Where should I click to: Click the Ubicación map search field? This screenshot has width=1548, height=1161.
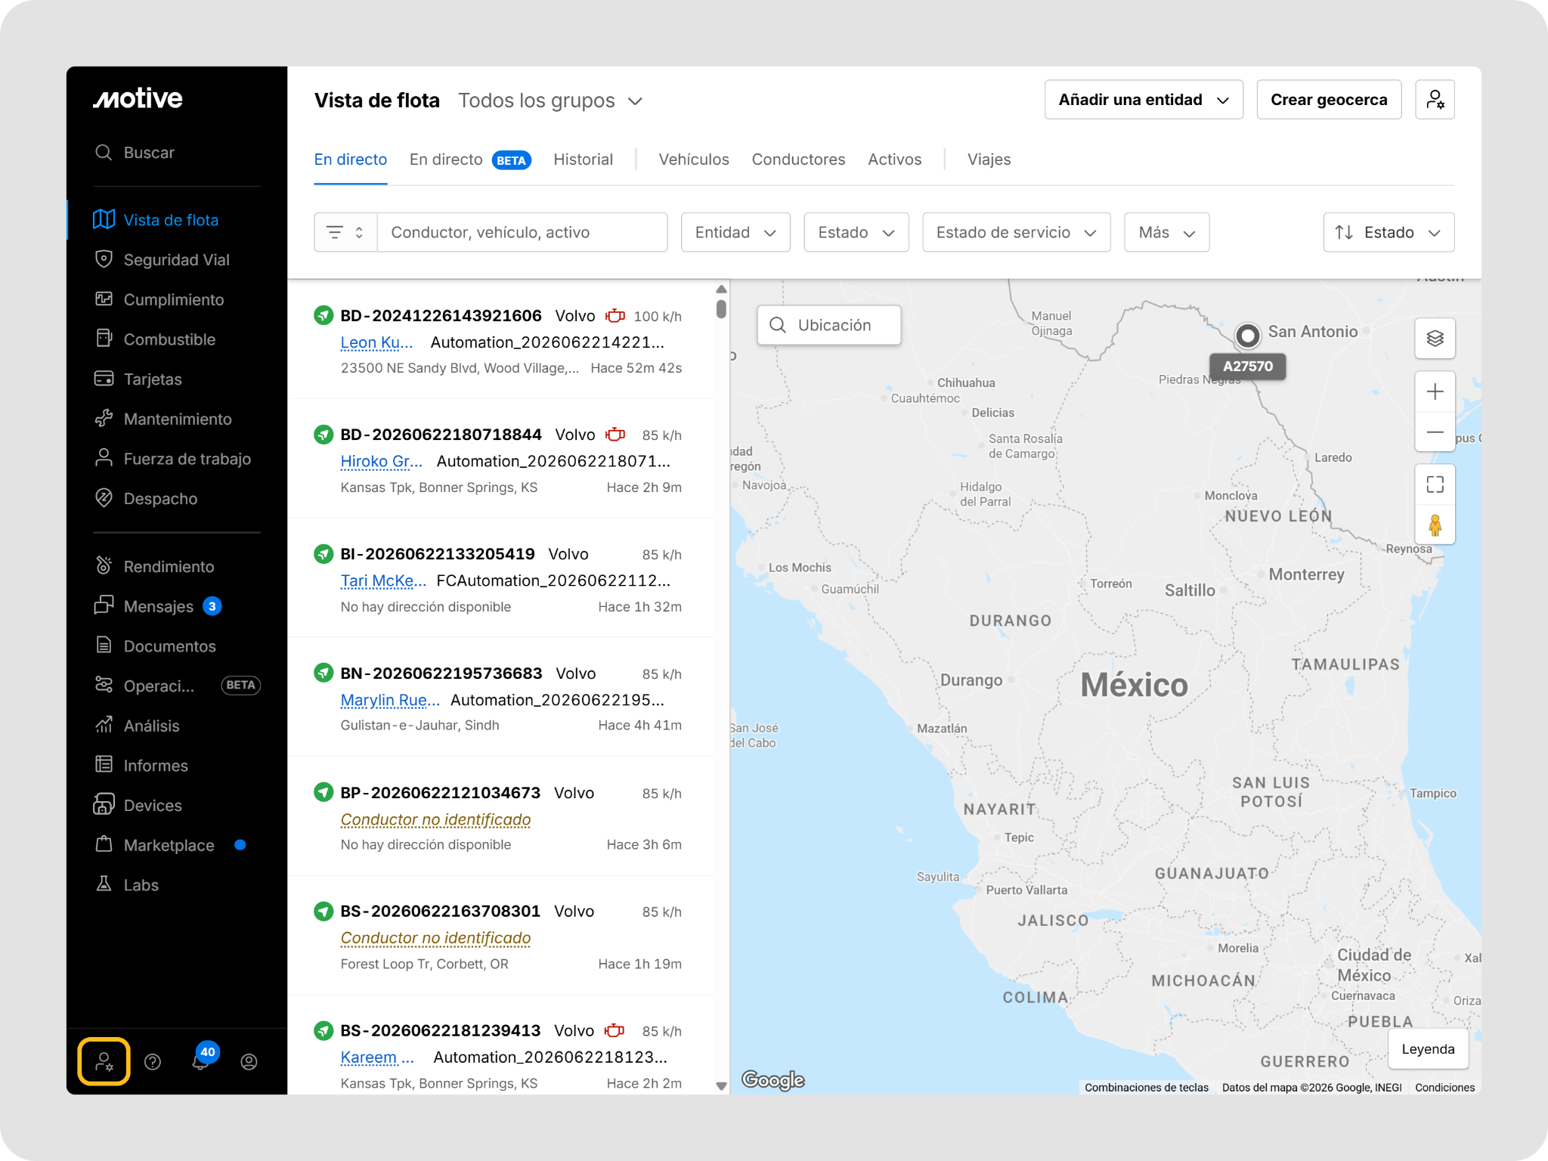829,325
